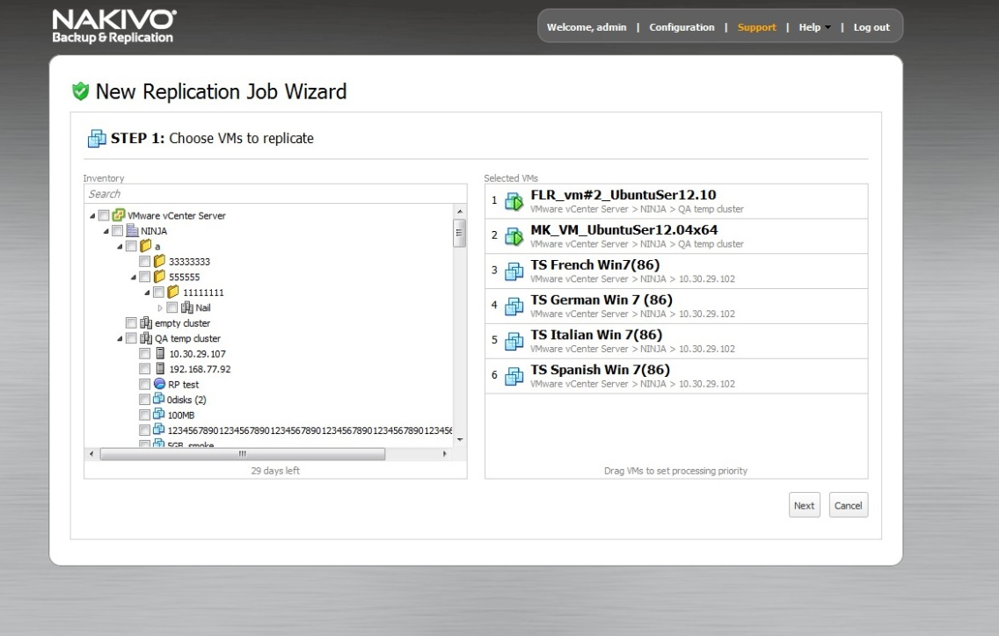Click the 11111111 folder icon
Image resolution: width=999 pixels, height=636 pixels.
(x=173, y=292)
